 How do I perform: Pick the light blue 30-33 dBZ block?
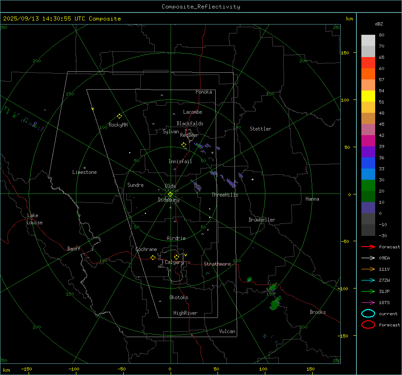click(x=368, y=174)
